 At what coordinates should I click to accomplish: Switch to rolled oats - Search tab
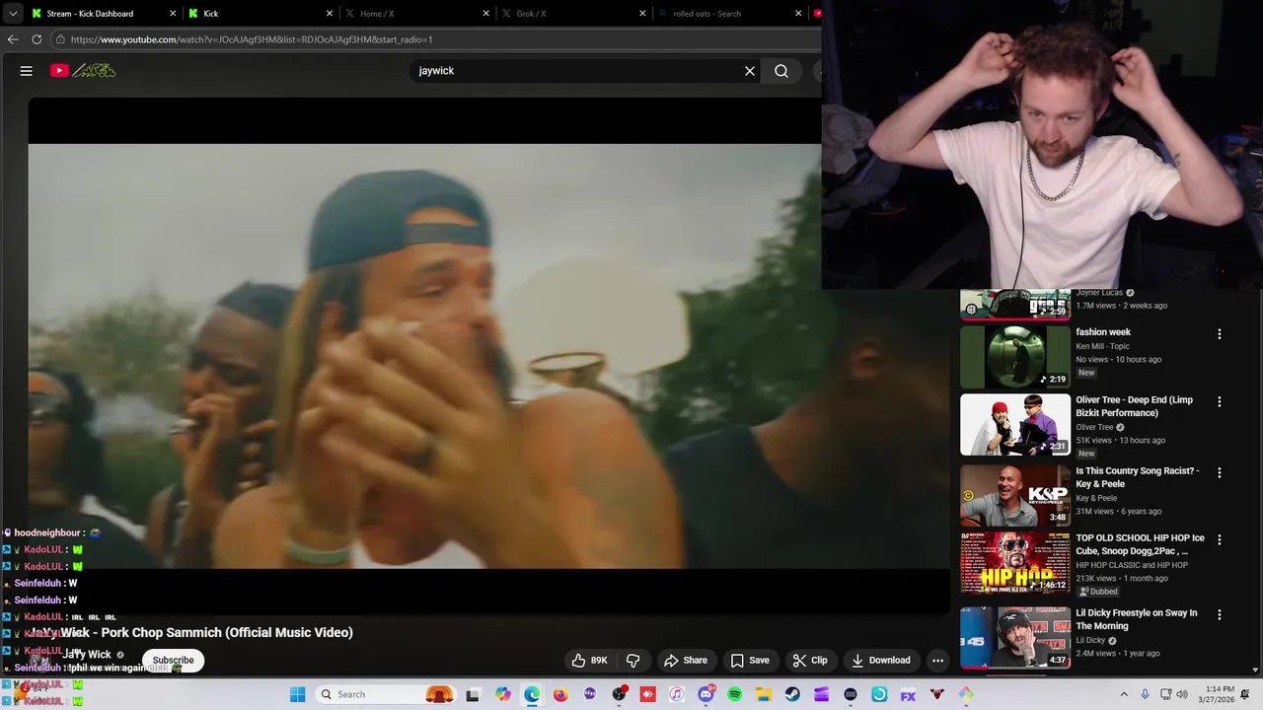tap(729, 14)
